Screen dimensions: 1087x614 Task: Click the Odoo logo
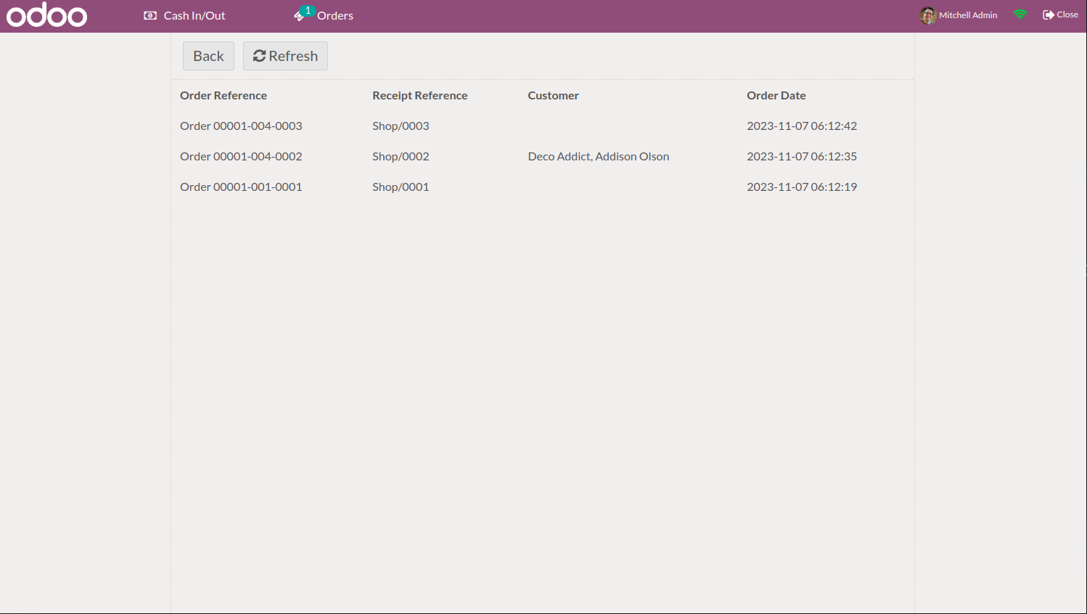pos(46,15)
